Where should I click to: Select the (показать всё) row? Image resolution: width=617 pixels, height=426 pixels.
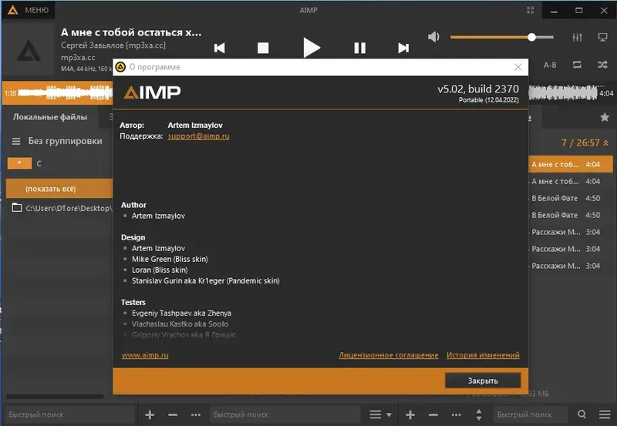(x=59, y=189)
